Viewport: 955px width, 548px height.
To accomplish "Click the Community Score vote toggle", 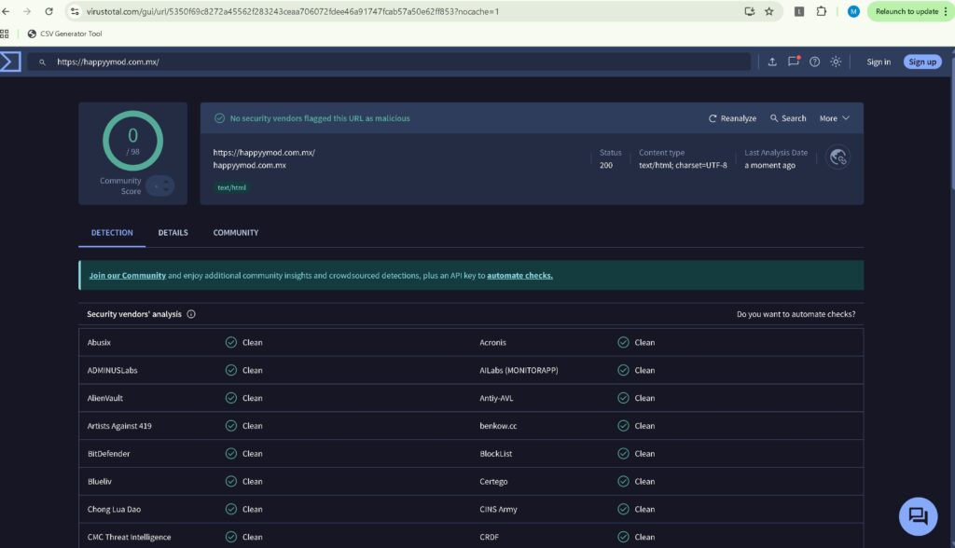I will (x=159, y=185).
